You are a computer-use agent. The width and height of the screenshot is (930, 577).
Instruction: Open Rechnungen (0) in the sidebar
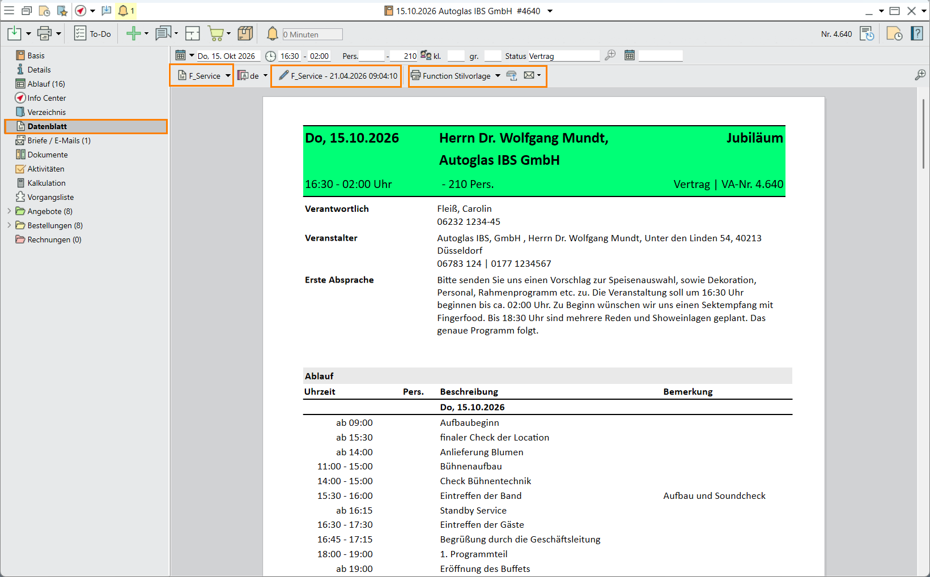[x=54, y=240]
